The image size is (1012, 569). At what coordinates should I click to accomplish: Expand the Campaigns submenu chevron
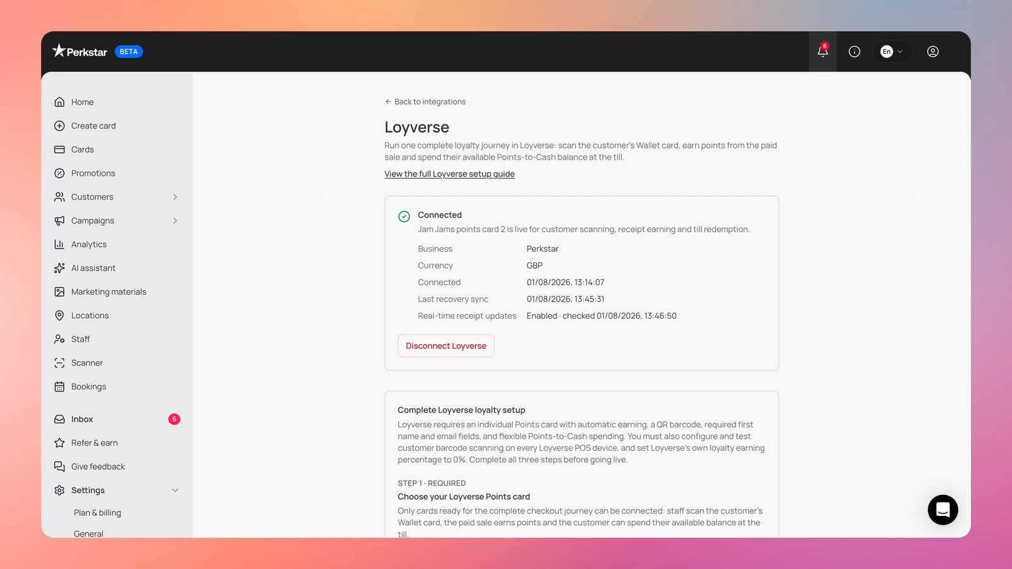point(175,221)
